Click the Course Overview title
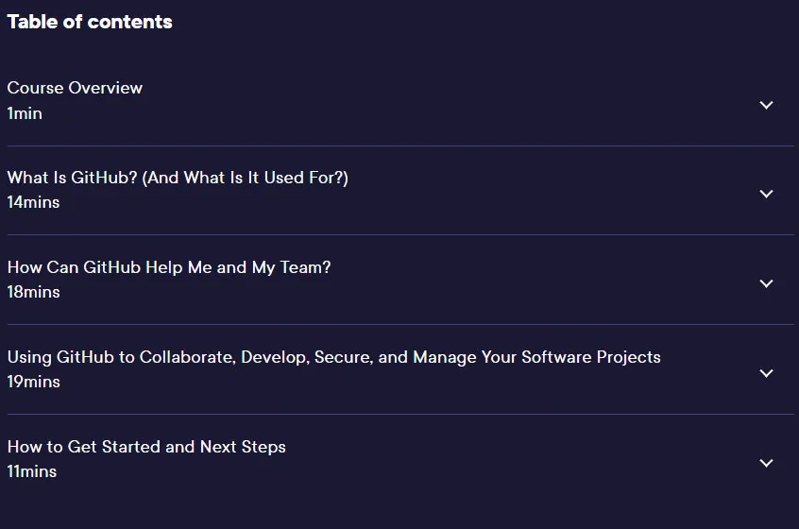Viewport: 799px width, 529px height. pos(75,88)
